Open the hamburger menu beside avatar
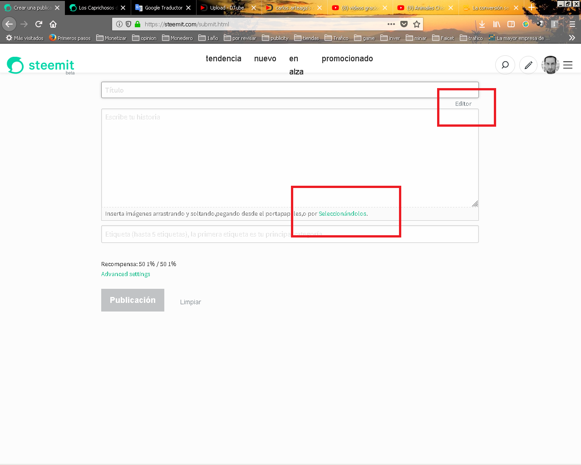The height and width of the screenshot is (465, 581). tap(568, 65)
